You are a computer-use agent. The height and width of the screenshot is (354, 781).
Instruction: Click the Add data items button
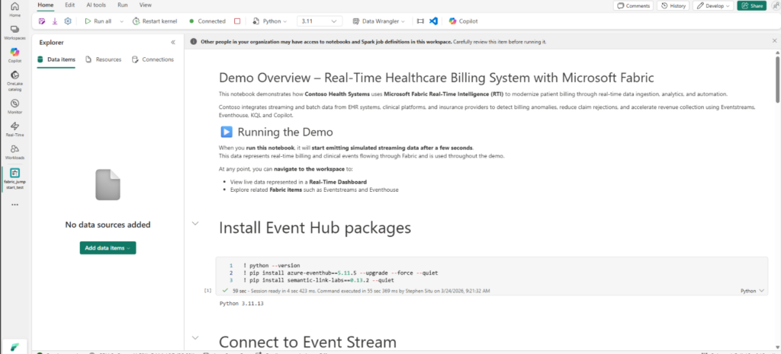[108, 247]
